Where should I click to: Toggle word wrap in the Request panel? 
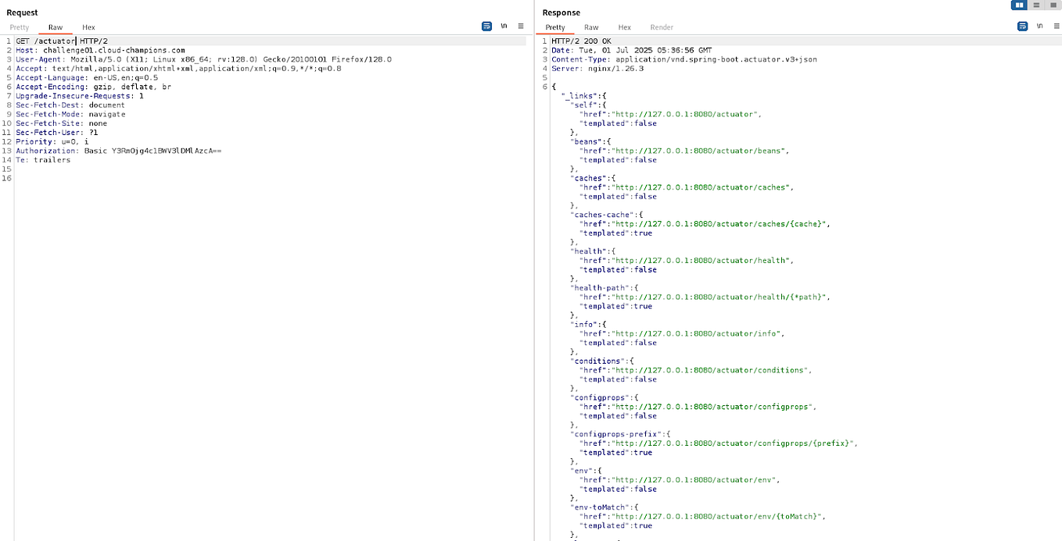[486, 26]
